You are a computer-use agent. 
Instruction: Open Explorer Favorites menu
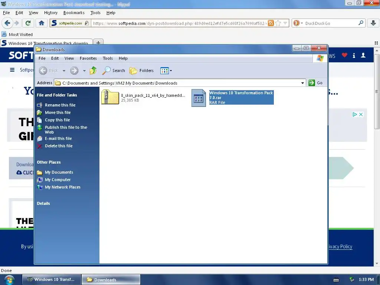coord(88,58)
